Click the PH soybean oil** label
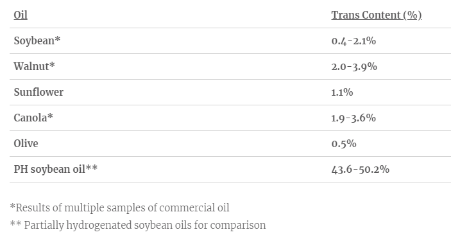451x239 pixels. pos(56,169)
